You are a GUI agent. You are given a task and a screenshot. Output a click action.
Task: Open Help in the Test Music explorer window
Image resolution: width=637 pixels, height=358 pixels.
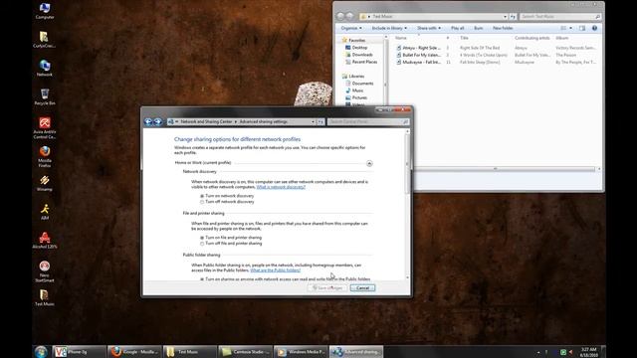(x=594, y=28)
